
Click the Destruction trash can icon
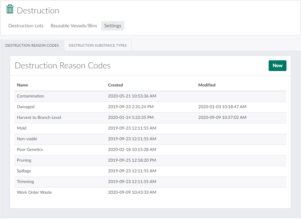click(10, 9)
